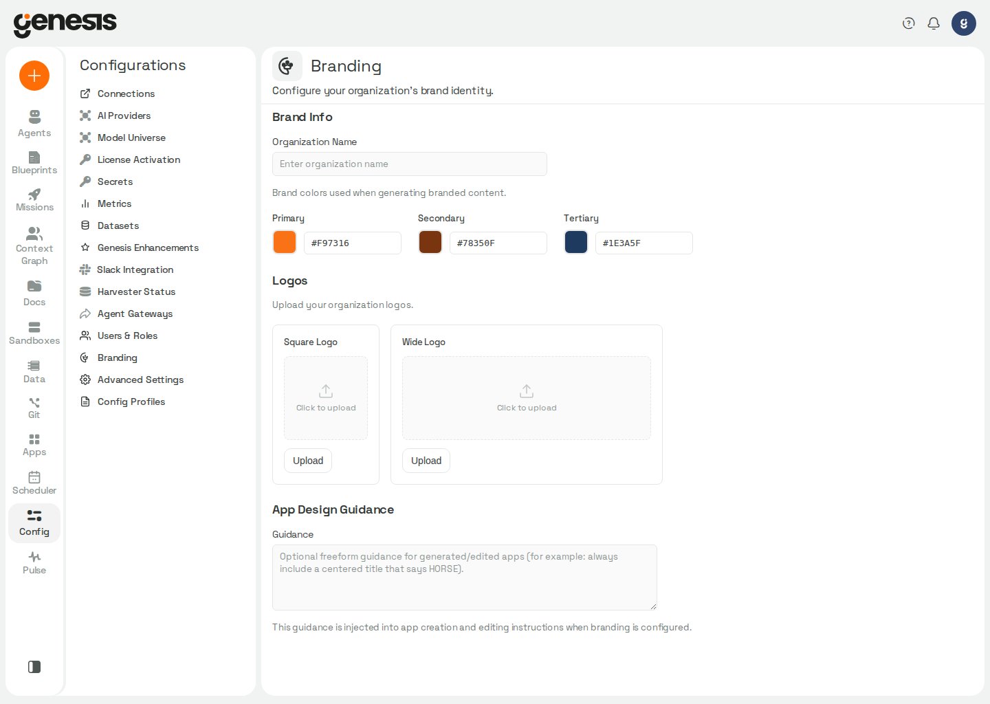Click the Wide Logo upload dropzone

point(527,398)
